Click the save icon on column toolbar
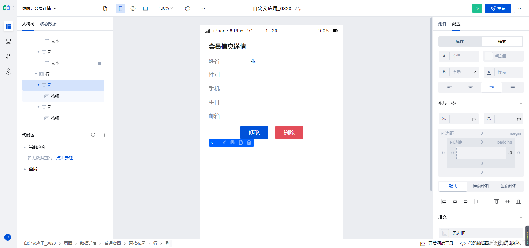Screen dimensions: 529x248 [233, 142]
